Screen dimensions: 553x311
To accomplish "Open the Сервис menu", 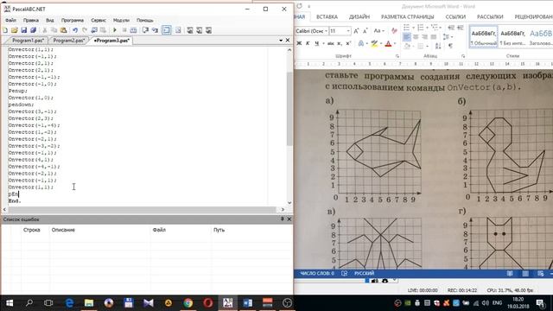I will (99, 20).
